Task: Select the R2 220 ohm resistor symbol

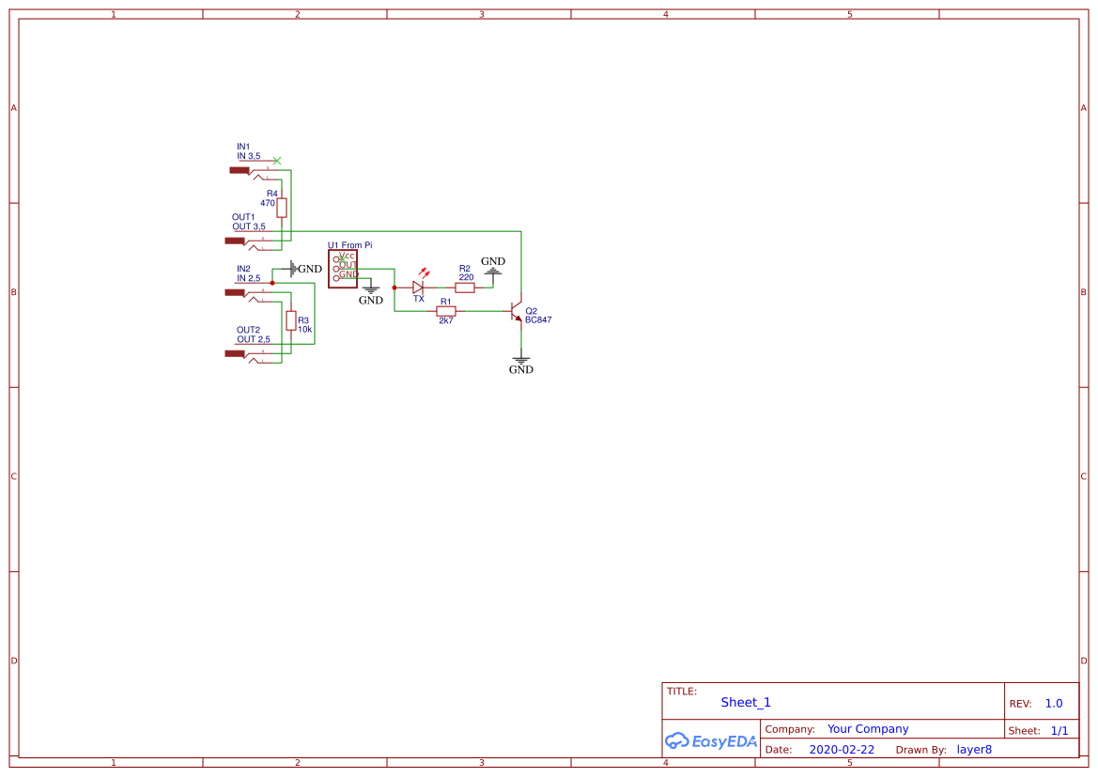Action: click(x=465, y=287)
